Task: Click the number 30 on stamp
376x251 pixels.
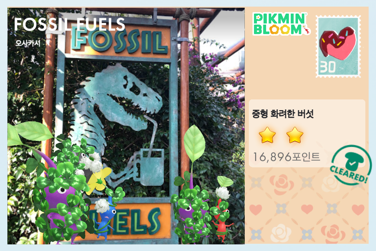Action: click(327, 67)
